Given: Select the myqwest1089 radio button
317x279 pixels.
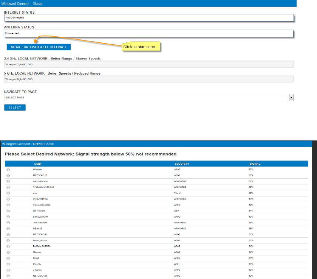Looking at the screenshot, I should 8,199.
